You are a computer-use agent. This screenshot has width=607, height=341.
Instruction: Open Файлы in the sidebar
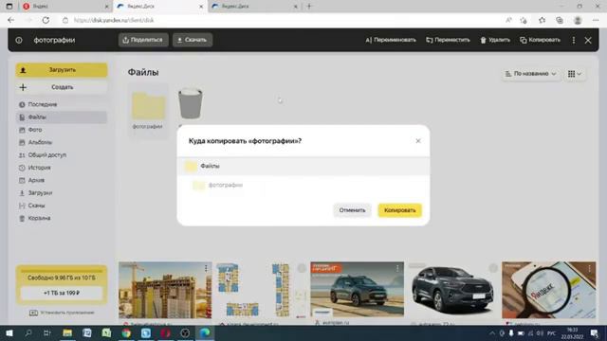pyautogui.click(x=62, y=117)
